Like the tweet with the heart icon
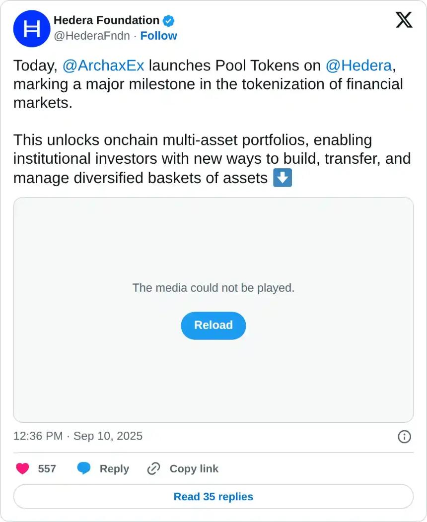427x522 pixels. (22, 468)
